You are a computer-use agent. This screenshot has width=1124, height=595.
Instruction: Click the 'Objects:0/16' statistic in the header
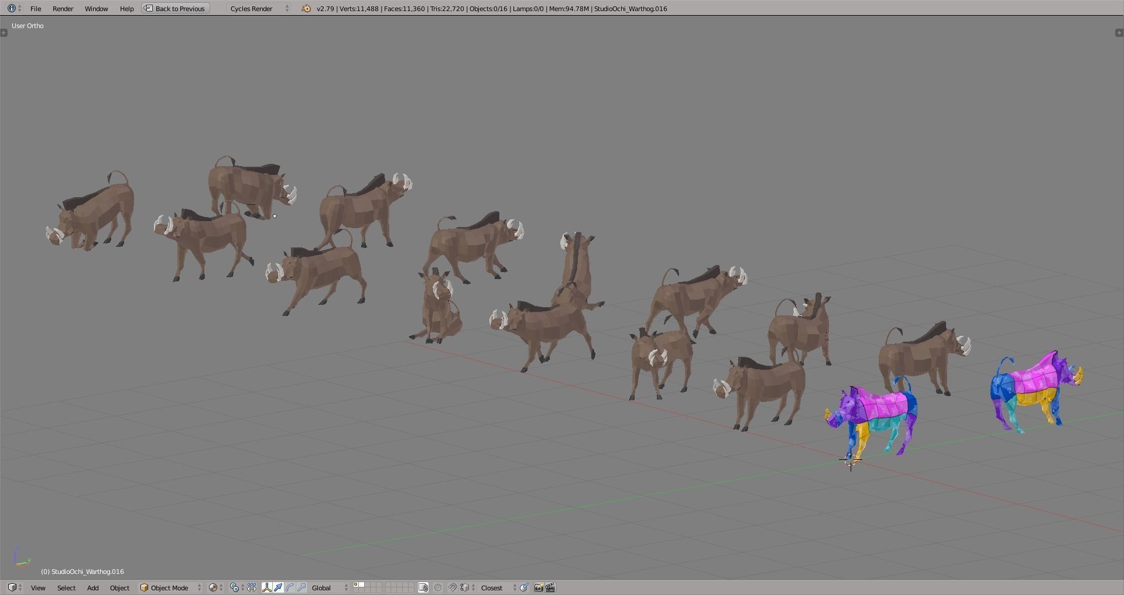pyautogui.click(x=489, y=9)
